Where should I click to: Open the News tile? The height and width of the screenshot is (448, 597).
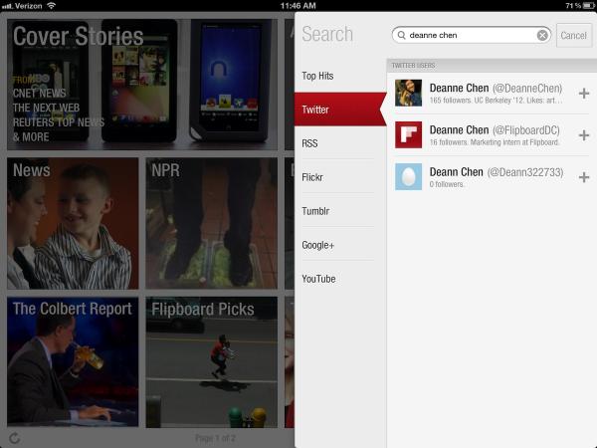click(73, 224)
